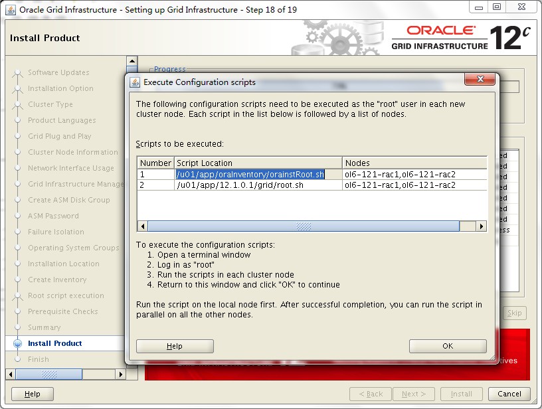Click the disabled Install button
The height and width of the screenshot is (409, 542).
coord(461,394)
